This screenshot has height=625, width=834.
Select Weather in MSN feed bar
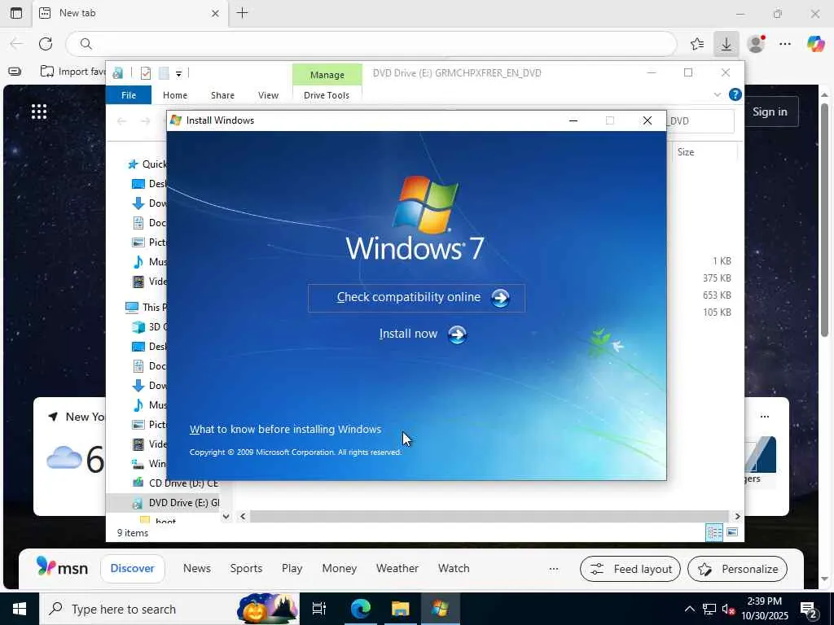(397, 569)
